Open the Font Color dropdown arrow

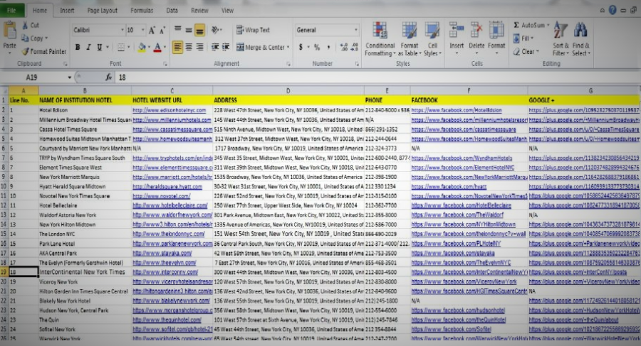pyautogui.click(x=165, y=48)
